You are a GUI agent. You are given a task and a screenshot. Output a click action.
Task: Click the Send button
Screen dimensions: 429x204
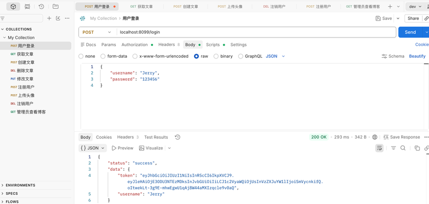coord(410,32)
